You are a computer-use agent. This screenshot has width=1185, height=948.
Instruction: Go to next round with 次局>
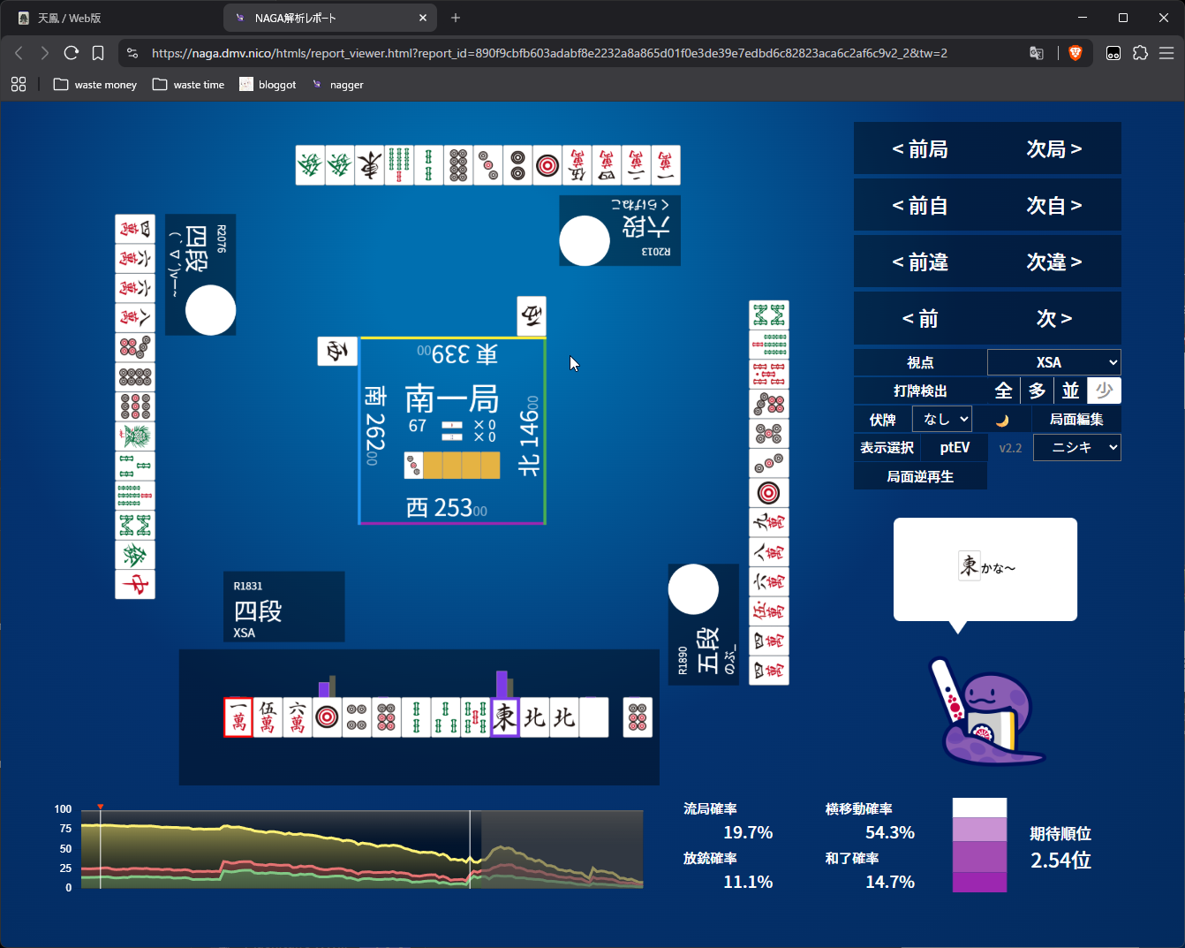[1054, 148]
